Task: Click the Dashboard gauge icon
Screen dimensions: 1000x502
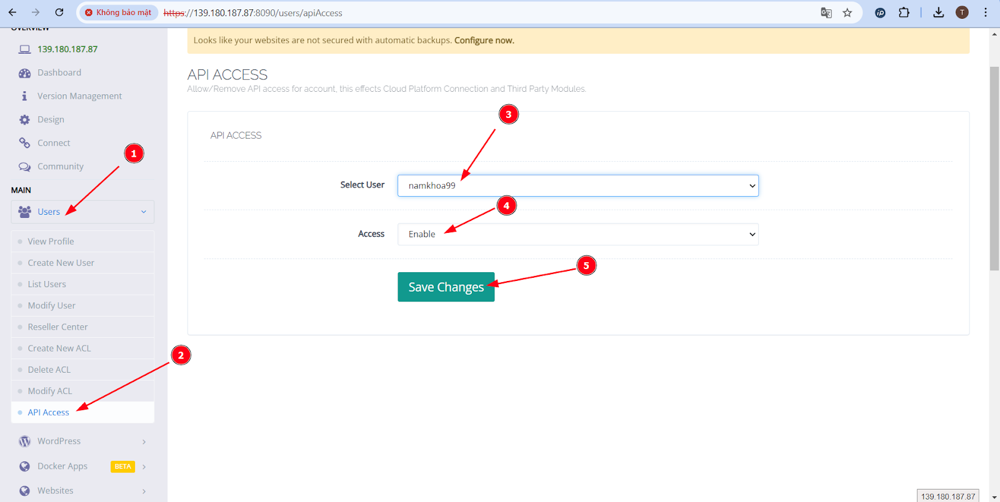Action: tap(24, 73)
